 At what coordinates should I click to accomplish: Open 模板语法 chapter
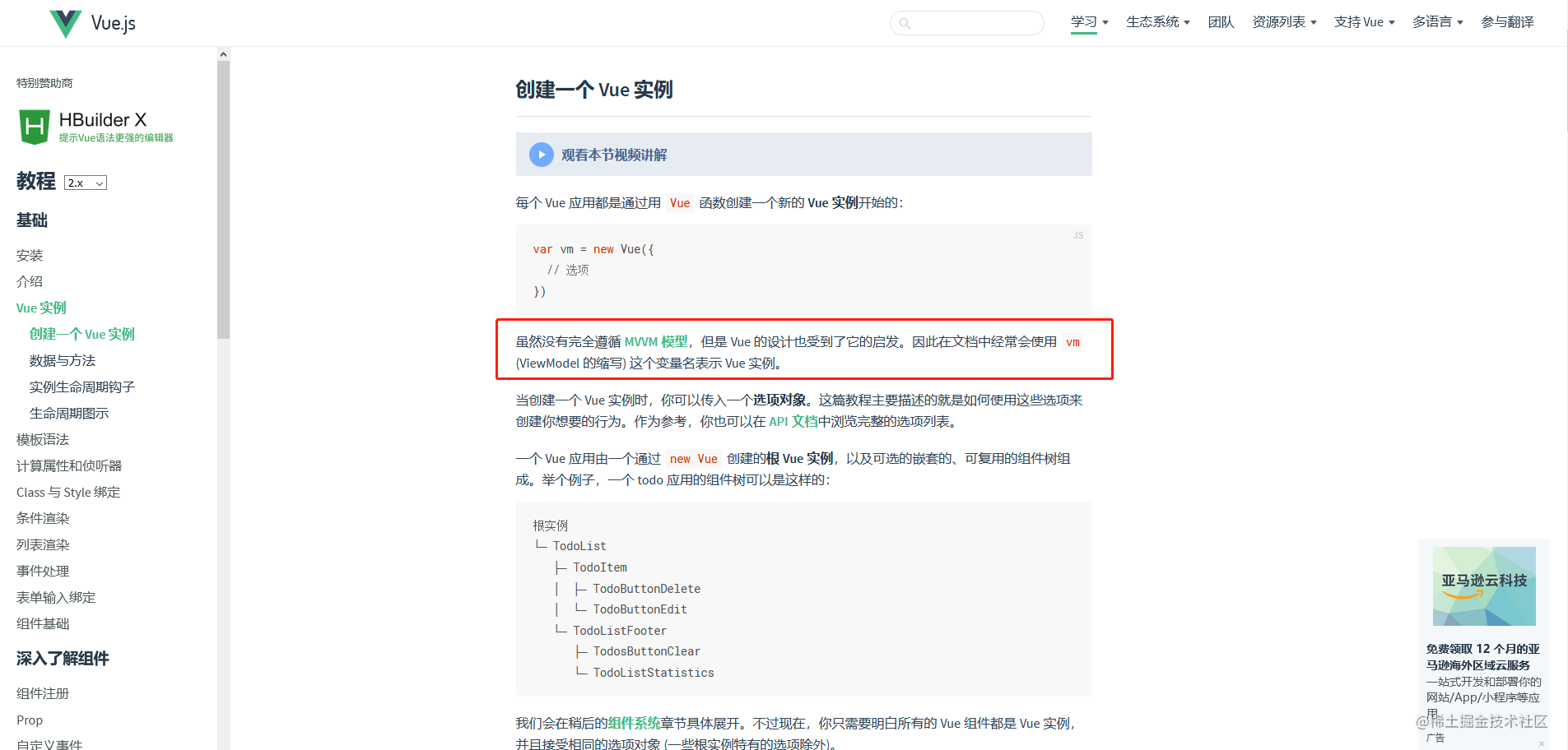pos(43,439)
